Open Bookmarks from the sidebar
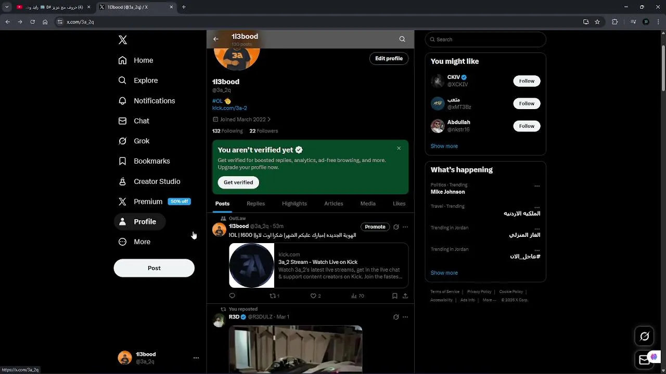 click(x=144, y=161)
